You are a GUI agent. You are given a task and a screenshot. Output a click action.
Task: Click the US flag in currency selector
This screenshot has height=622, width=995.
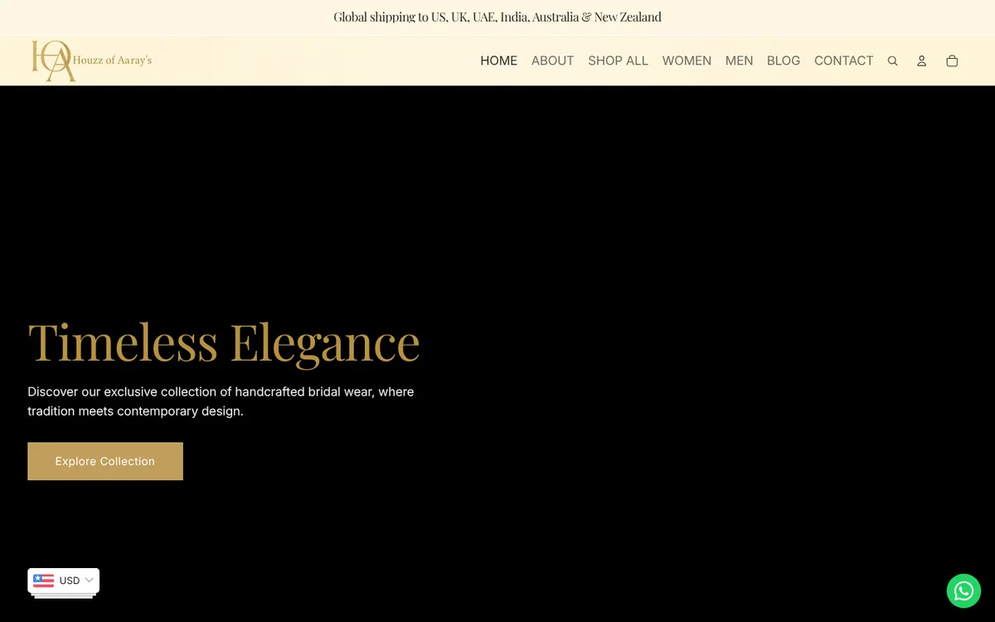44,581
